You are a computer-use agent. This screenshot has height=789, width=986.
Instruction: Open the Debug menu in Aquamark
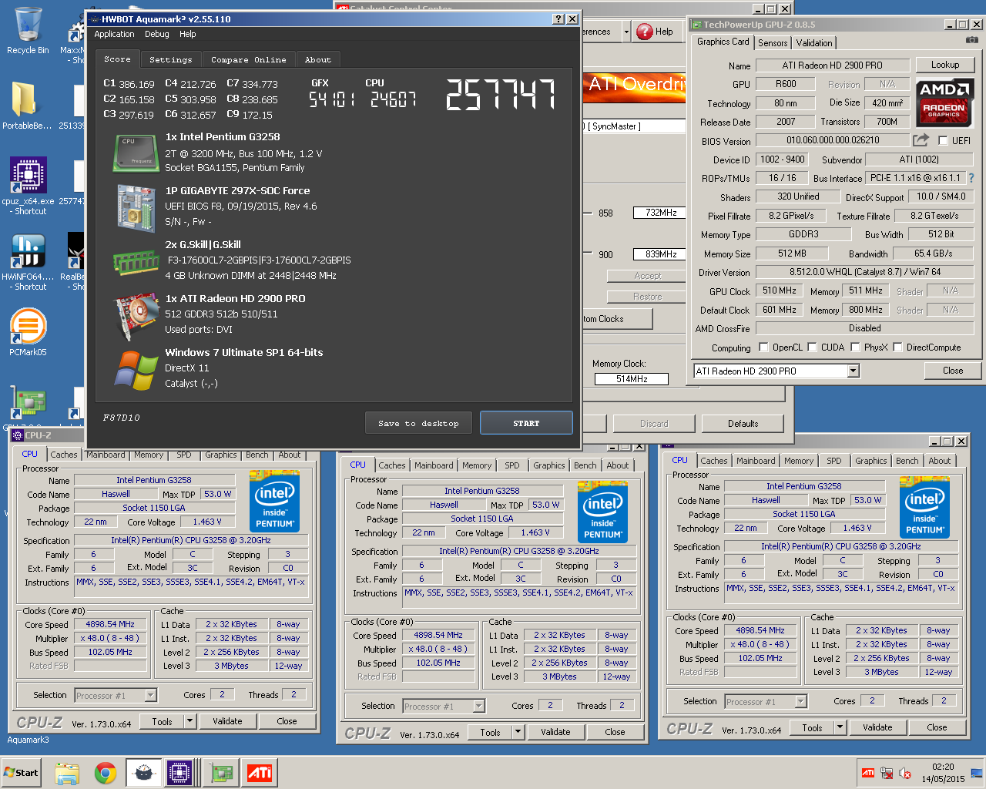156,34
